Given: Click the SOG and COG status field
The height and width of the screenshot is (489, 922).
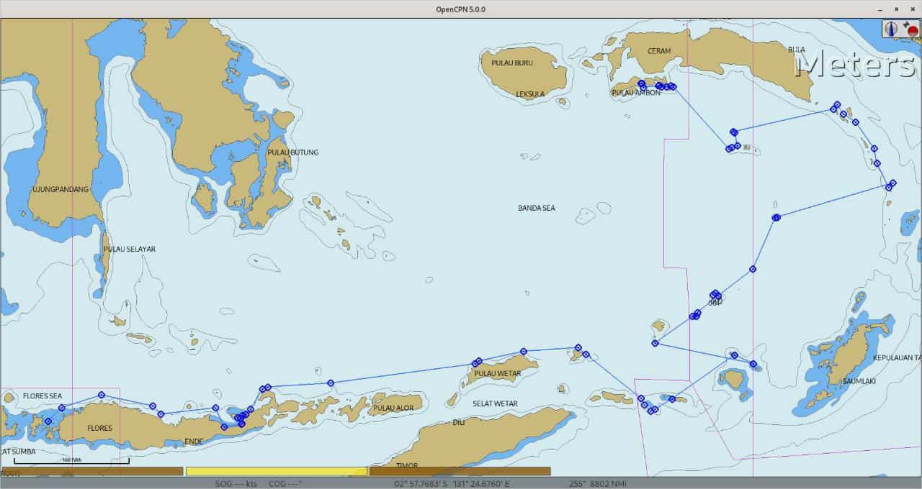Looking at the screenshot, I should [258, 483].
